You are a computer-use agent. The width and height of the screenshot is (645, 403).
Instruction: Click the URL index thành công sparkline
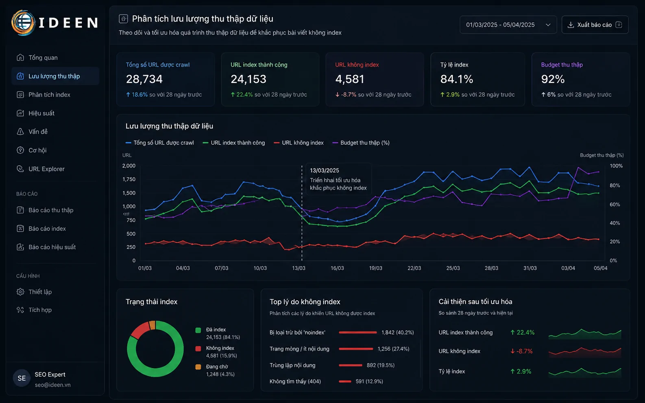tap(585, 334)
